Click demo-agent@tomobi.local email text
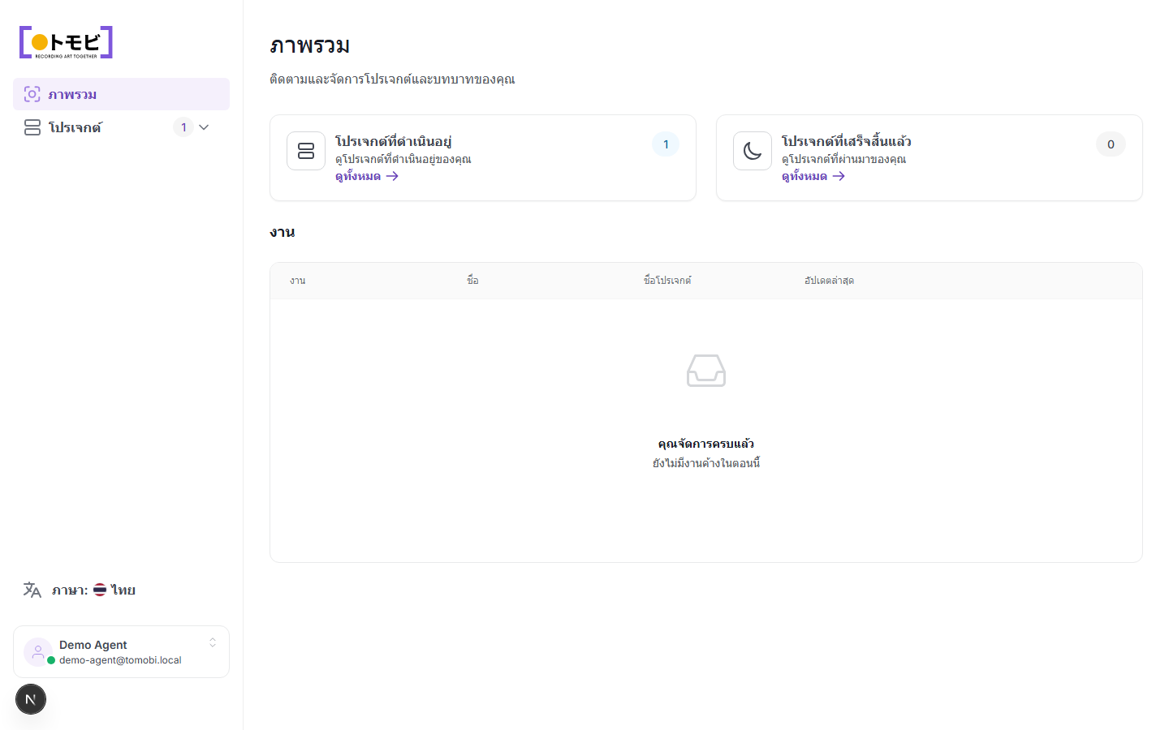The height and width of the screenshot is (730, 1169). [120, 660]
